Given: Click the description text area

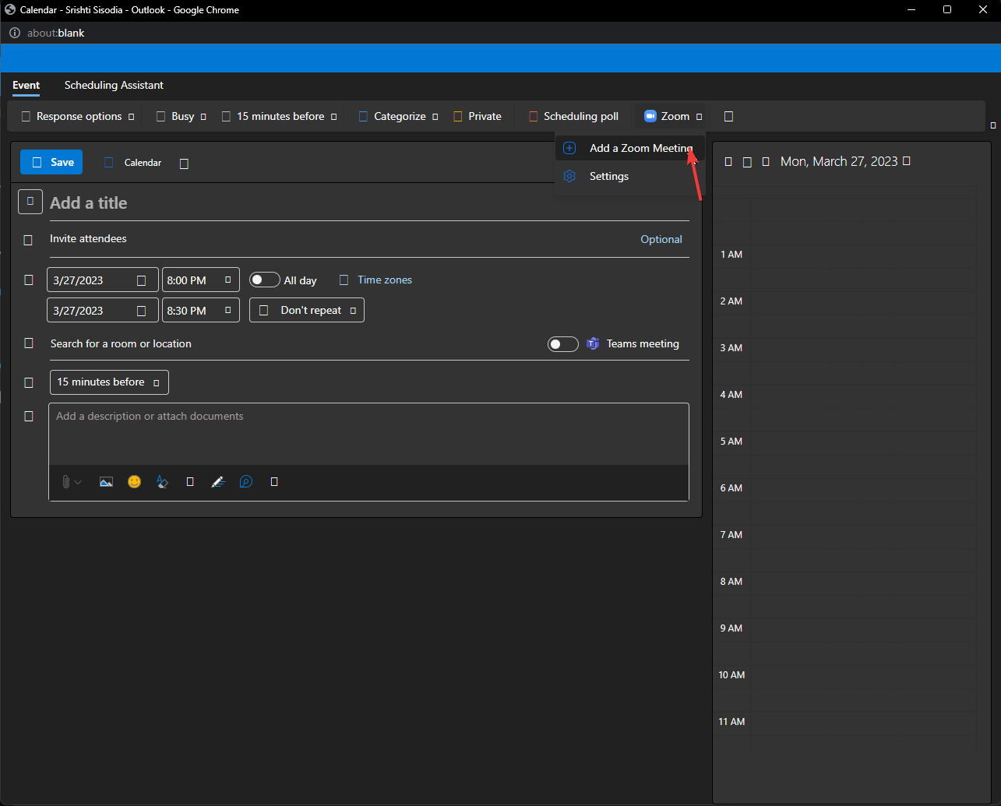Looking at the screenshot, I should (x=368, y=435).
